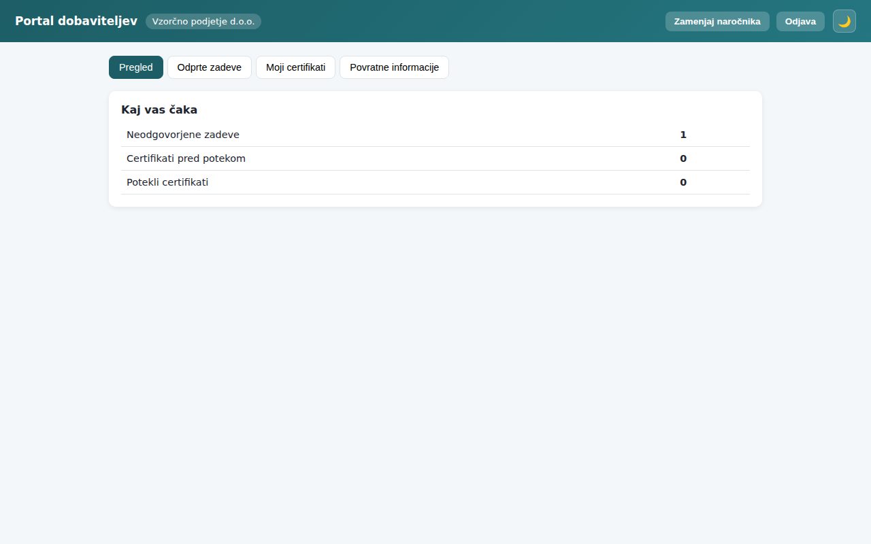Open the Neodgovorjene zadeve row label

[x=183, y=135]
